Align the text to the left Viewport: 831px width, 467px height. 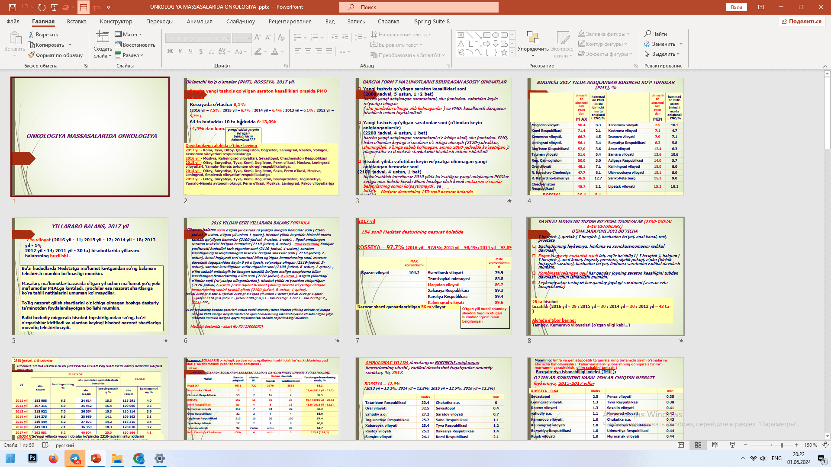pos(298,51)
